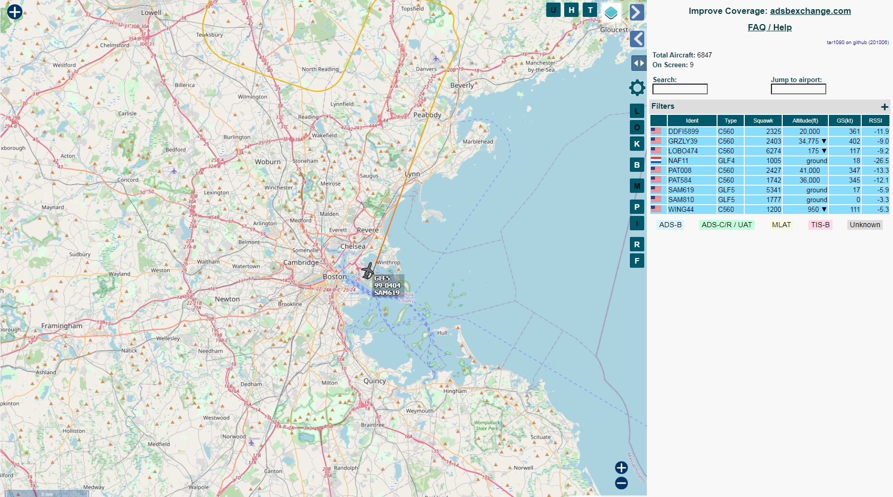The height and width of the screenshot is (497, 893).
Task: Open the map layers switcher icon
Action: point(611,12)
